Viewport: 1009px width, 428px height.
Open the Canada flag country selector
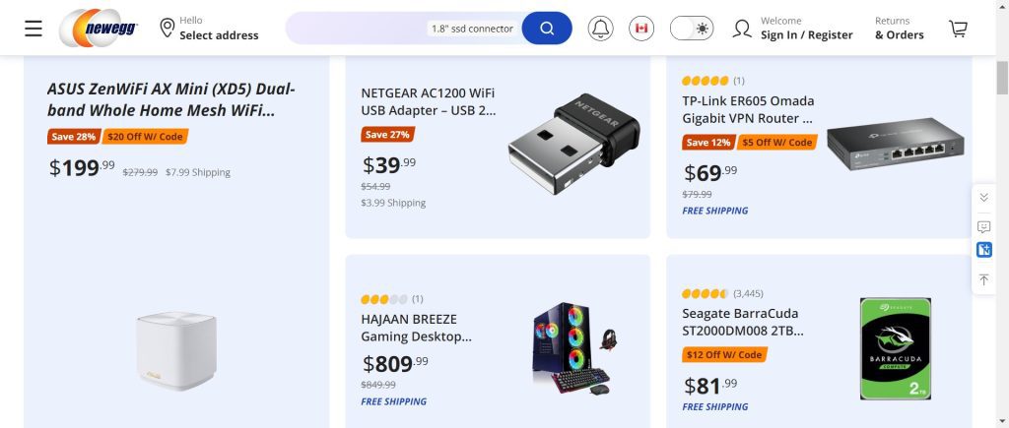coord(641,28)
